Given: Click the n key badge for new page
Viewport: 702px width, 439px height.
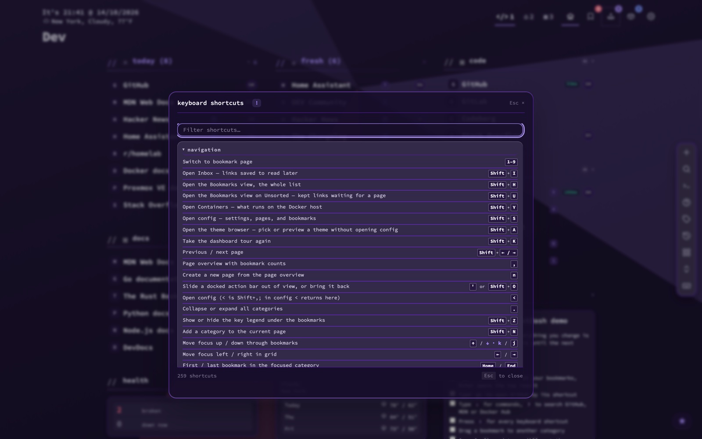Looking at the screenshot, I should point(514,275).
